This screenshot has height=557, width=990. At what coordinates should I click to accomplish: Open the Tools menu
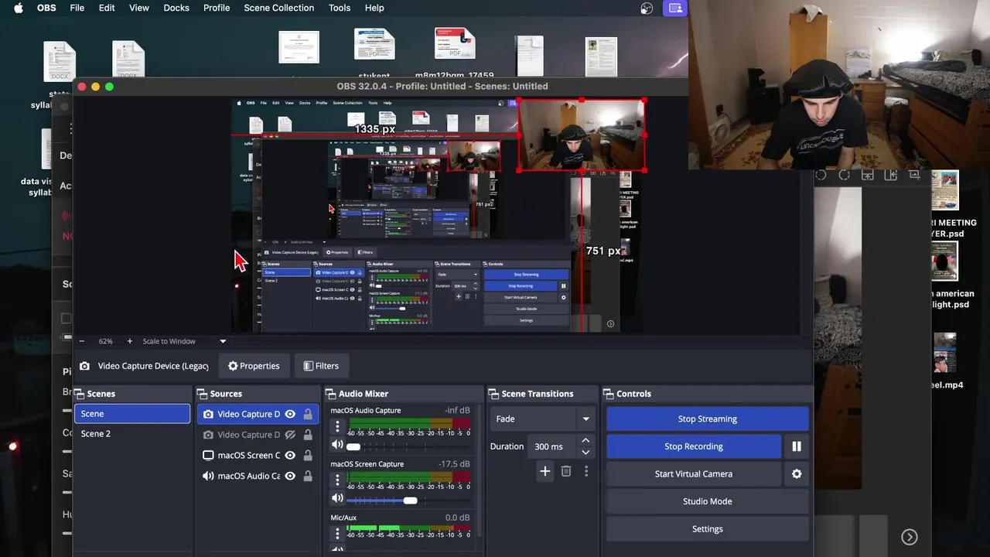click(340, 8)
